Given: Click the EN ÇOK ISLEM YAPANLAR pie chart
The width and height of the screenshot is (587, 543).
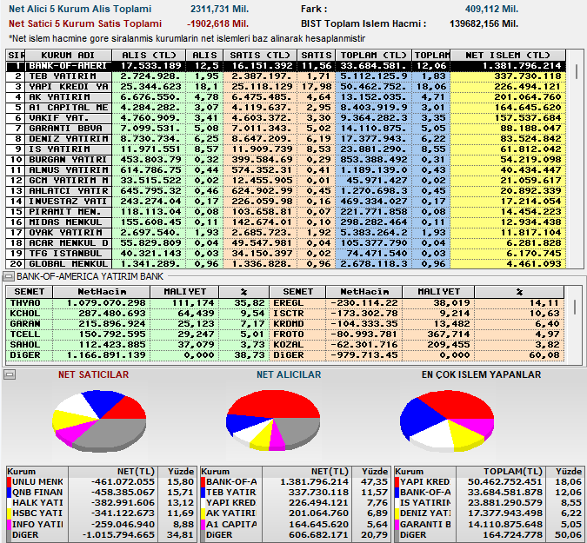Looking at the screenshot, I should [447, 420].
